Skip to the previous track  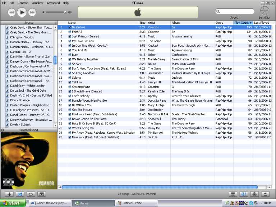coord(11,12)
